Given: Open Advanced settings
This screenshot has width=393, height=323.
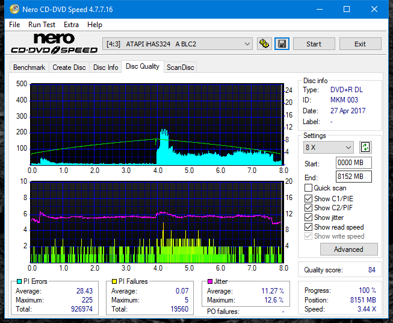Looking at the screenshot, I should [348, 249].
